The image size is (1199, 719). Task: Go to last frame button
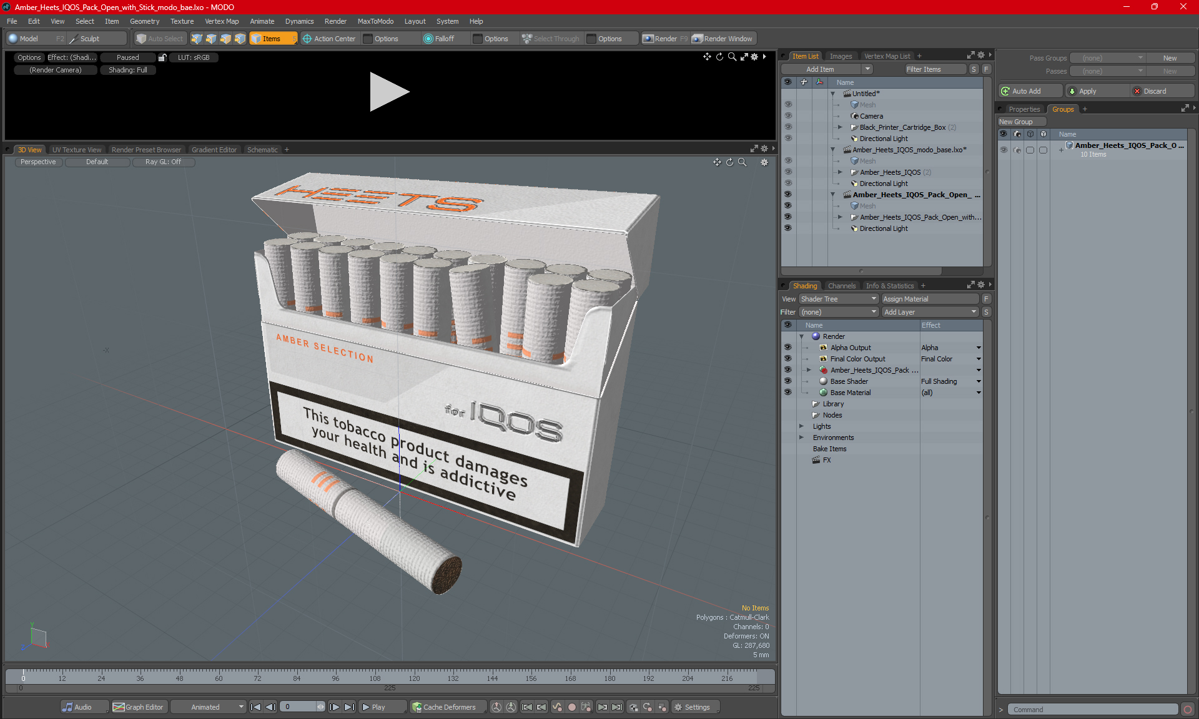[x=350, y=707]
